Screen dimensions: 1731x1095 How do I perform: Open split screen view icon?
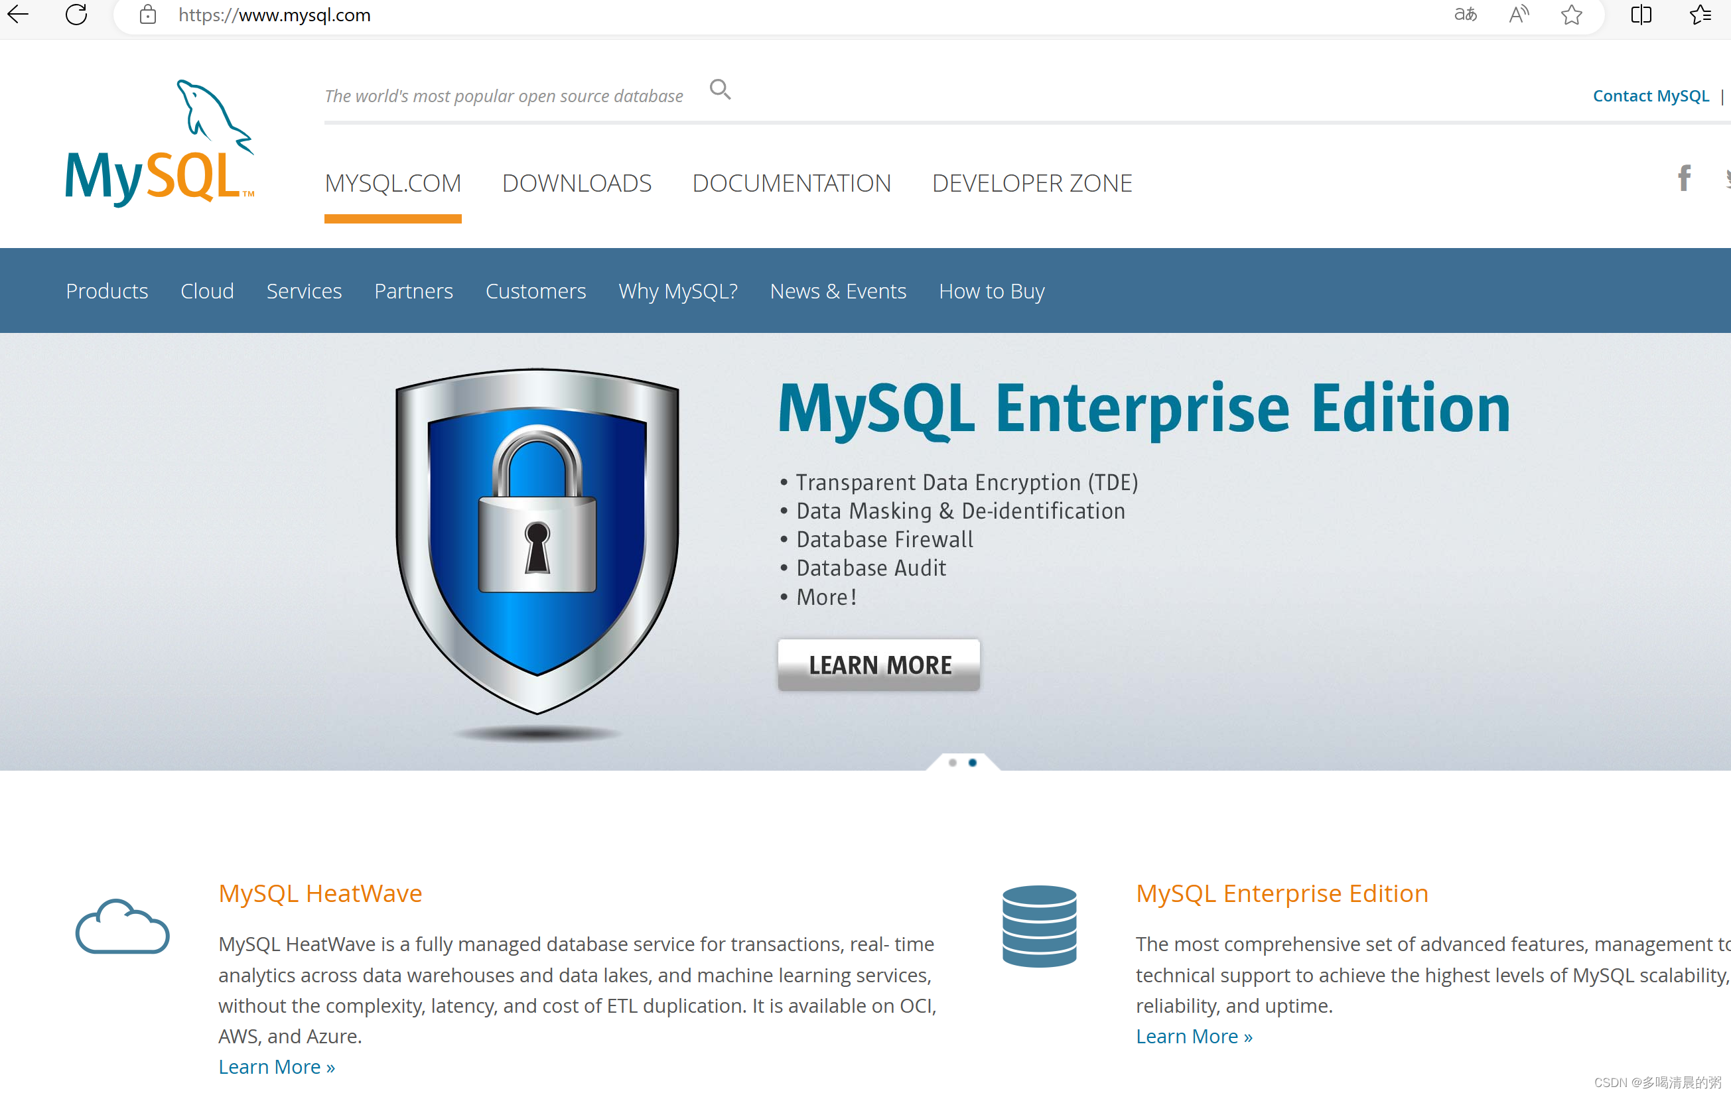[1641, 15]
